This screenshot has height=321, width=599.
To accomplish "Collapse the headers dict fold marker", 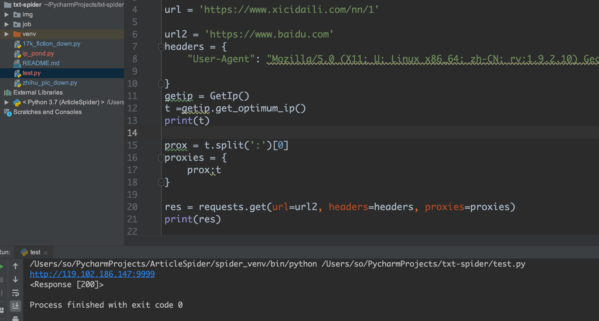I will click(161, 47).
